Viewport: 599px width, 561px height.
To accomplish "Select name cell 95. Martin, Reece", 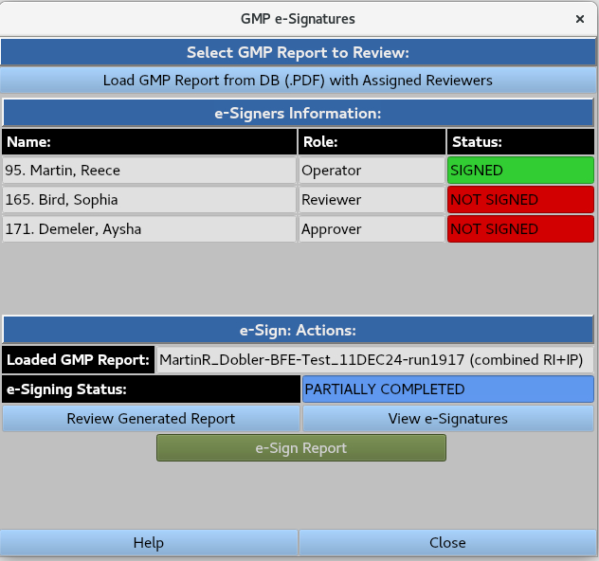I will click(149, 171).
